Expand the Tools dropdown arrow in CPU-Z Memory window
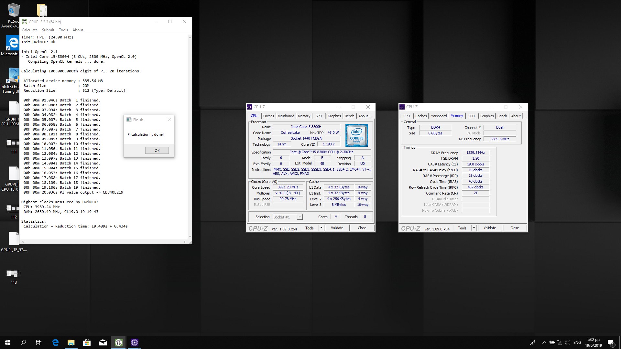 (474, 228)
